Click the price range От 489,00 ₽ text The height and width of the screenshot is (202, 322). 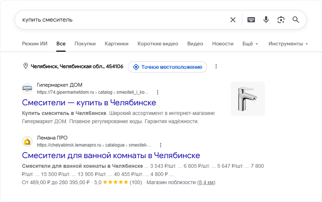[x=56, y=182]
